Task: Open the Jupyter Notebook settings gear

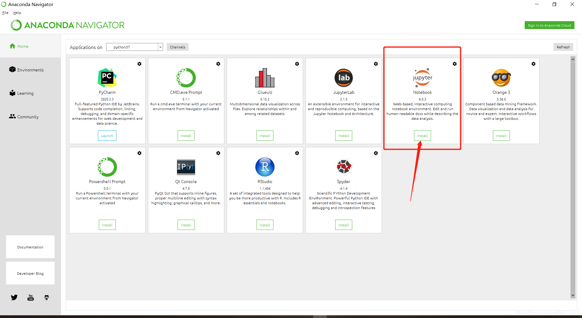Action: [455, 64]
